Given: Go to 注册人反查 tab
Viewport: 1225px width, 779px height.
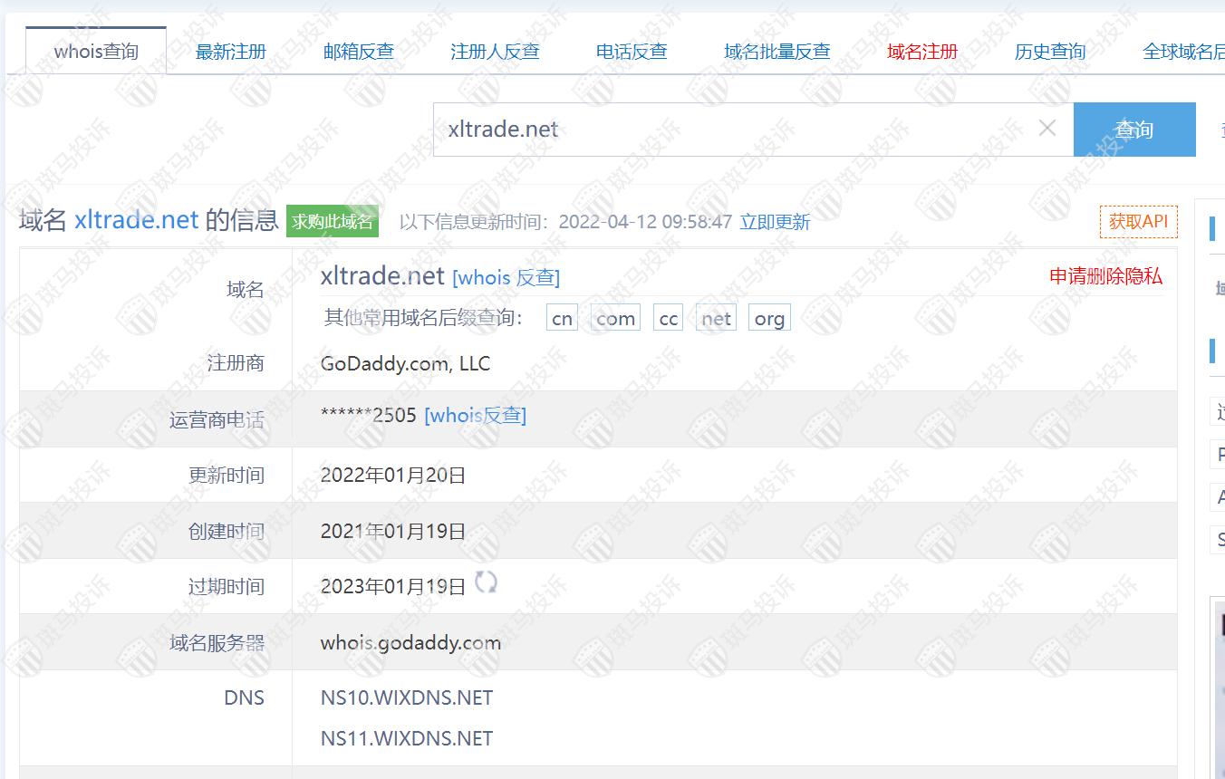Looking at the screenshot, I should pos(495,52).
